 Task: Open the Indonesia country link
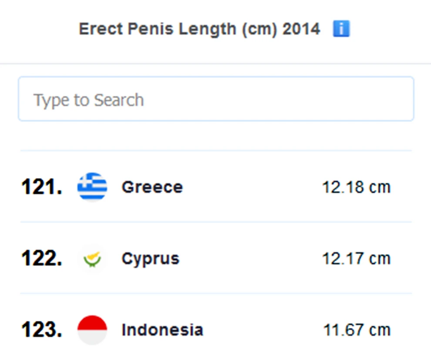[x=162, y=330]
